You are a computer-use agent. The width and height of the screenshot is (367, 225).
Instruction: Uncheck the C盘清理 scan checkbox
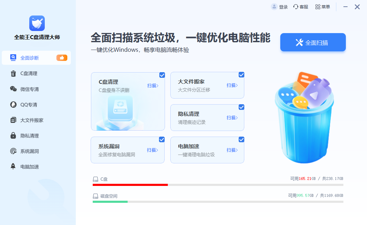[162, 75]
